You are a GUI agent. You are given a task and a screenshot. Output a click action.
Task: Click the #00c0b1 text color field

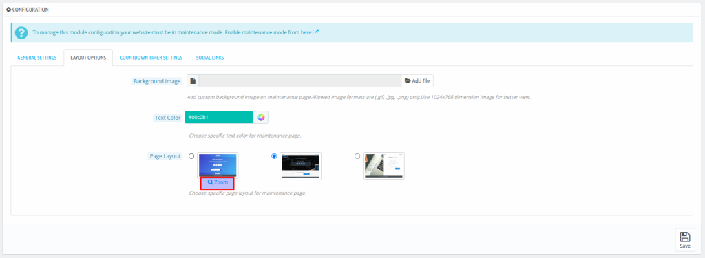click(219, 118)
